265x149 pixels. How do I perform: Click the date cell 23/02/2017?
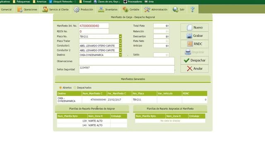click(x=119, y=100)
